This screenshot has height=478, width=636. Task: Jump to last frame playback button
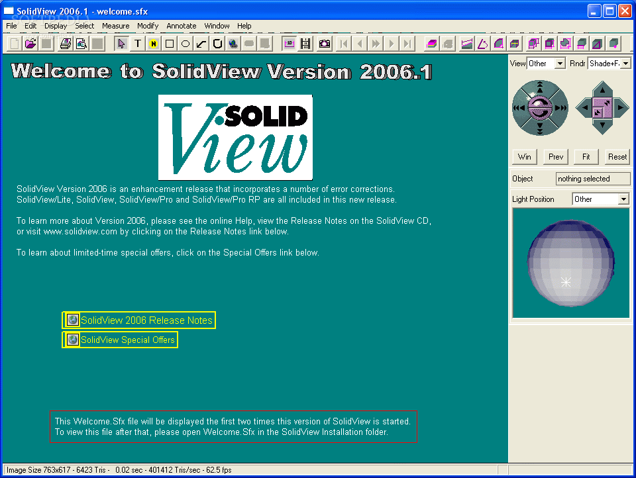click(407, 44)
